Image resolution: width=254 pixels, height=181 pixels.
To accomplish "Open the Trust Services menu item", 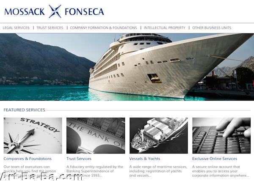I will 50,28.
